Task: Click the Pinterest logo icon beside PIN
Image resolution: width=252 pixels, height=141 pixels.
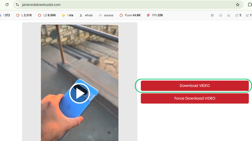Action: point(148,15)
